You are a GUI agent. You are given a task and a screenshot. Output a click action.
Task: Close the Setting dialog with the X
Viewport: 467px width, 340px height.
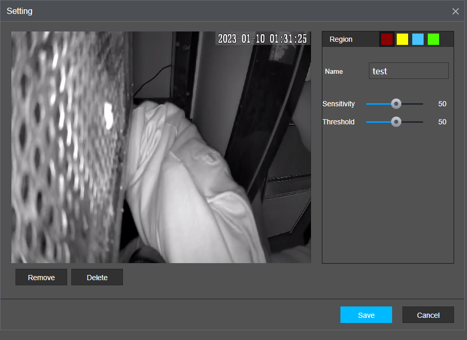[456, 11]
